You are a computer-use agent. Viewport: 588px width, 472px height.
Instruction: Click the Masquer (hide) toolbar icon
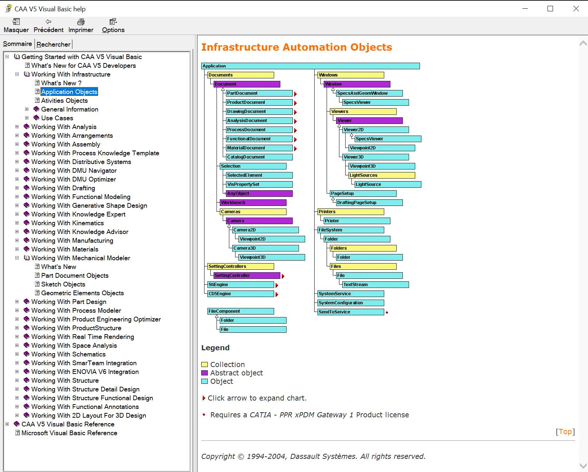click(16, 22)
